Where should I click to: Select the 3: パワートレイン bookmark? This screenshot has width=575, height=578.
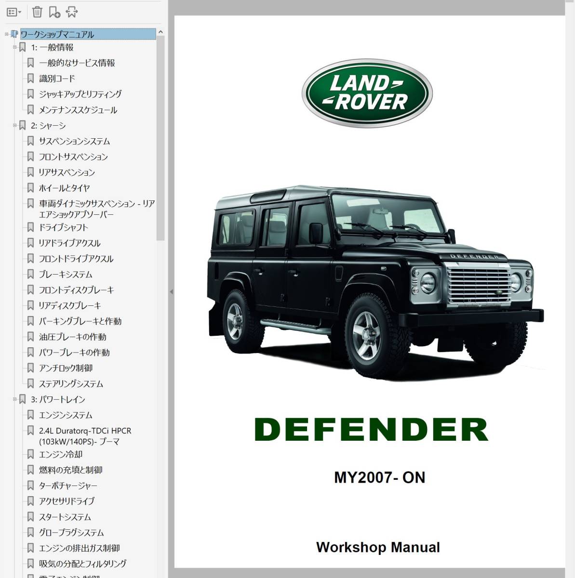tap(58, 399)
